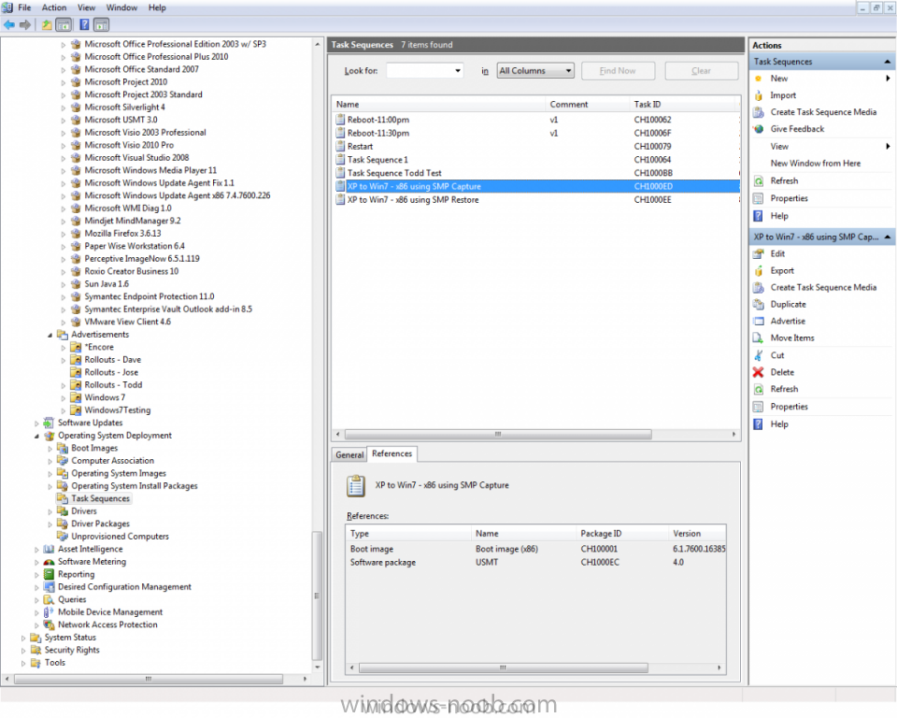Click the Give Feedback globe icon
This screenshot has height=718, width=897.
759,129
